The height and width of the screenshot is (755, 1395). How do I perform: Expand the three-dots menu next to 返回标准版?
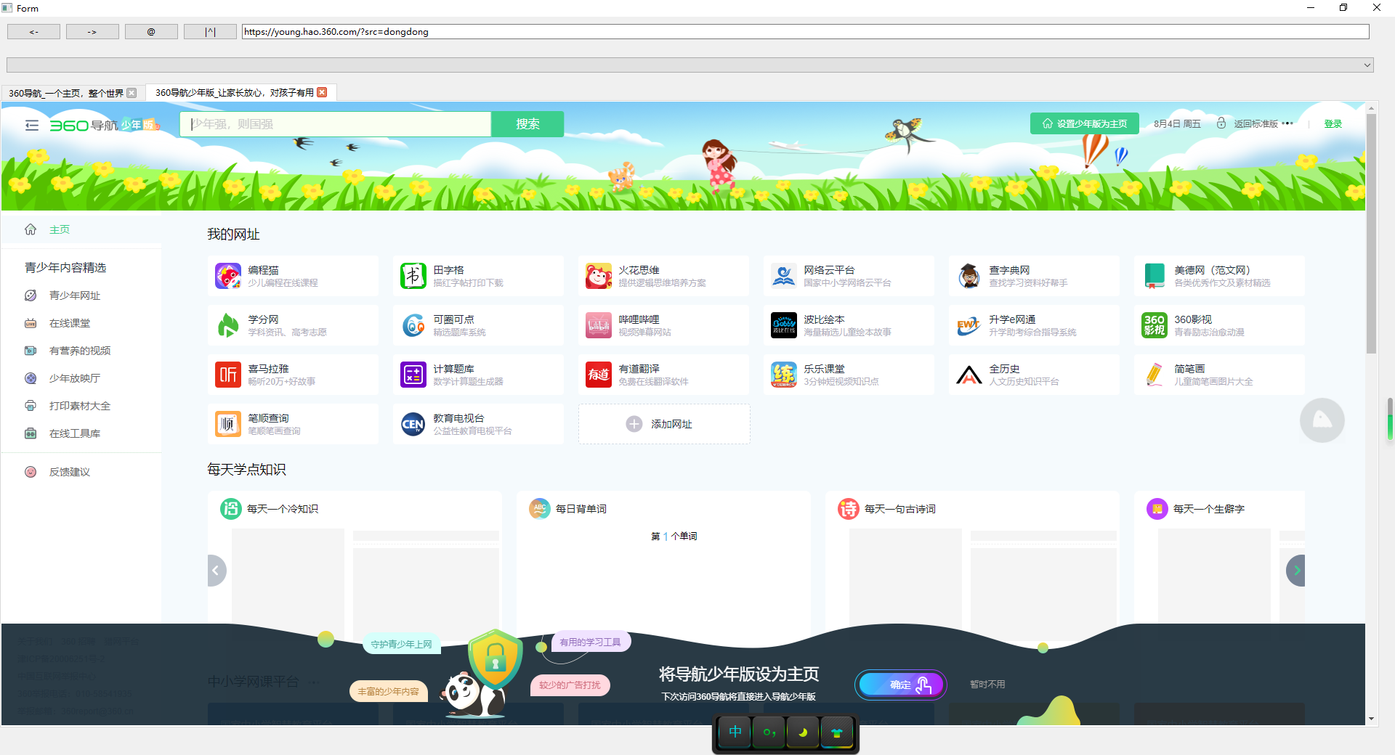pos(1287,123)
